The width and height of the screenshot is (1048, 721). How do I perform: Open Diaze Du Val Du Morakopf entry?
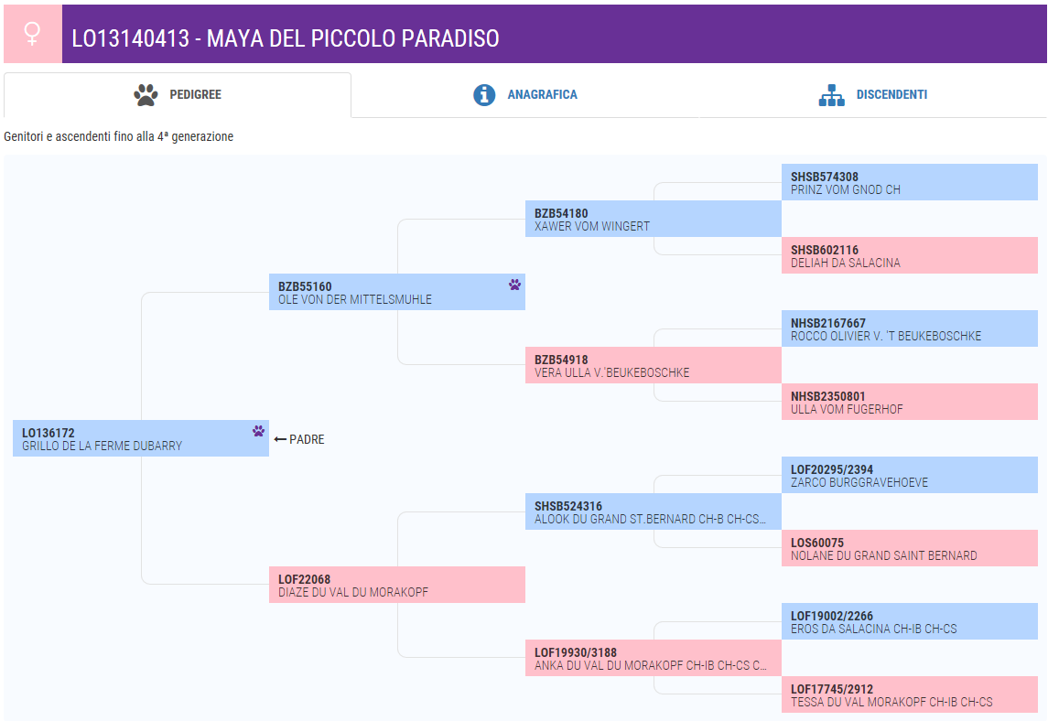pos(397,585)
